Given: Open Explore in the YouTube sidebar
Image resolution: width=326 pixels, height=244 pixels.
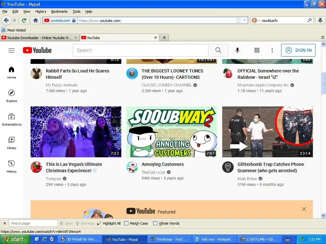Looking at the screenshot, I should coord(12,96).
